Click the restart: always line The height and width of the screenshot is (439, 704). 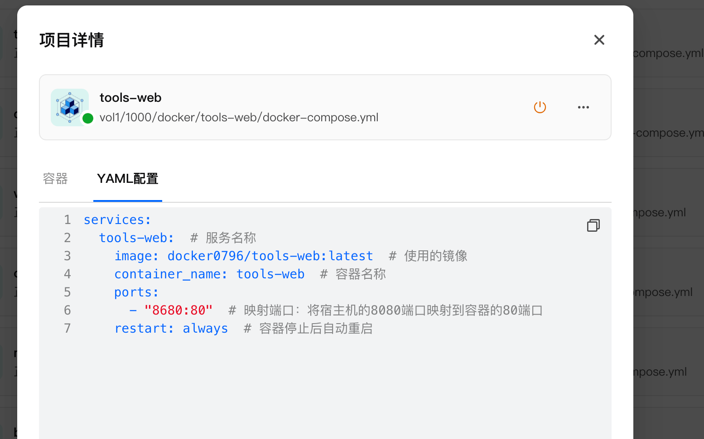[171, 329]
